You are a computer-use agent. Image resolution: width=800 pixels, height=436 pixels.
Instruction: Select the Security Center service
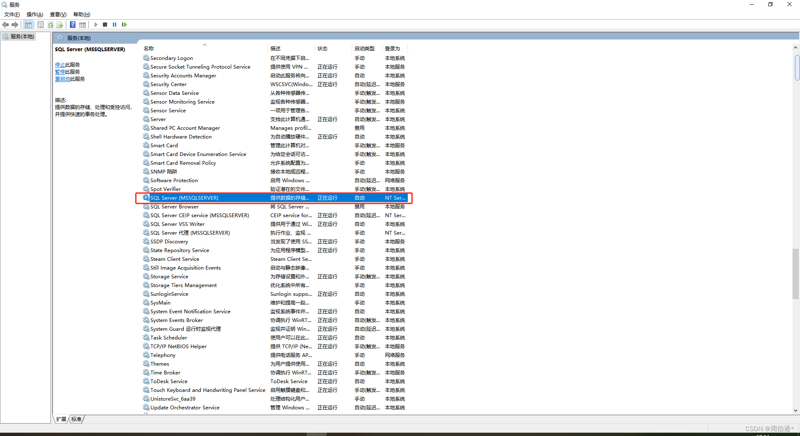point(275,84)
